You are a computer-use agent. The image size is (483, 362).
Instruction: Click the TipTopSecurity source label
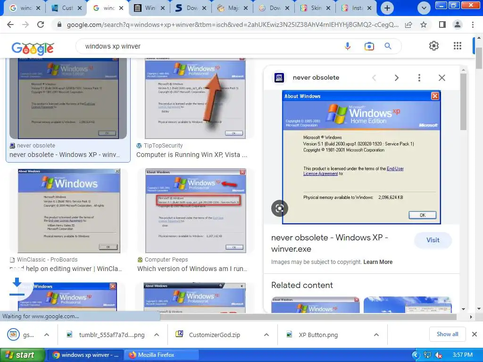click(163, 146)
